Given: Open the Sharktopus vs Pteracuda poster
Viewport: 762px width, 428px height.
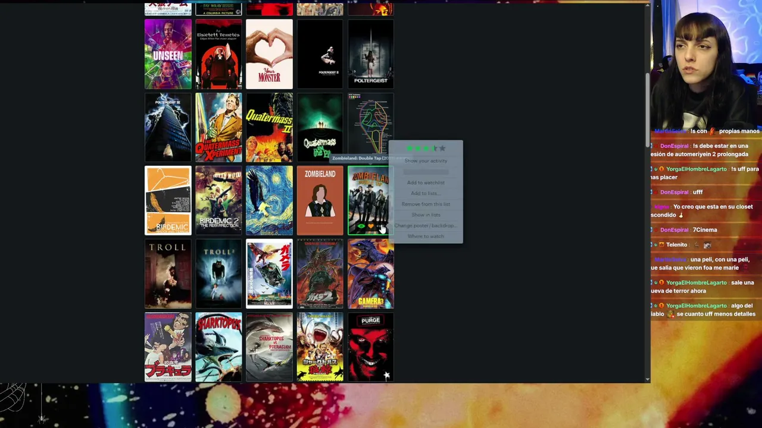Looking at the screenshot, I should [x=269, y=347].
